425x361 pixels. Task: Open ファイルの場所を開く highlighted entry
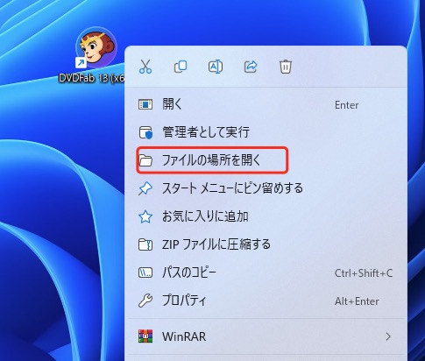(266, 160)
